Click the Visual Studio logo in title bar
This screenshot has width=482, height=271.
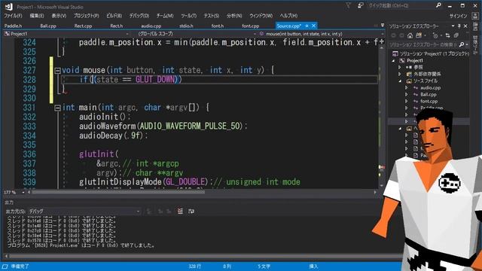8,7
